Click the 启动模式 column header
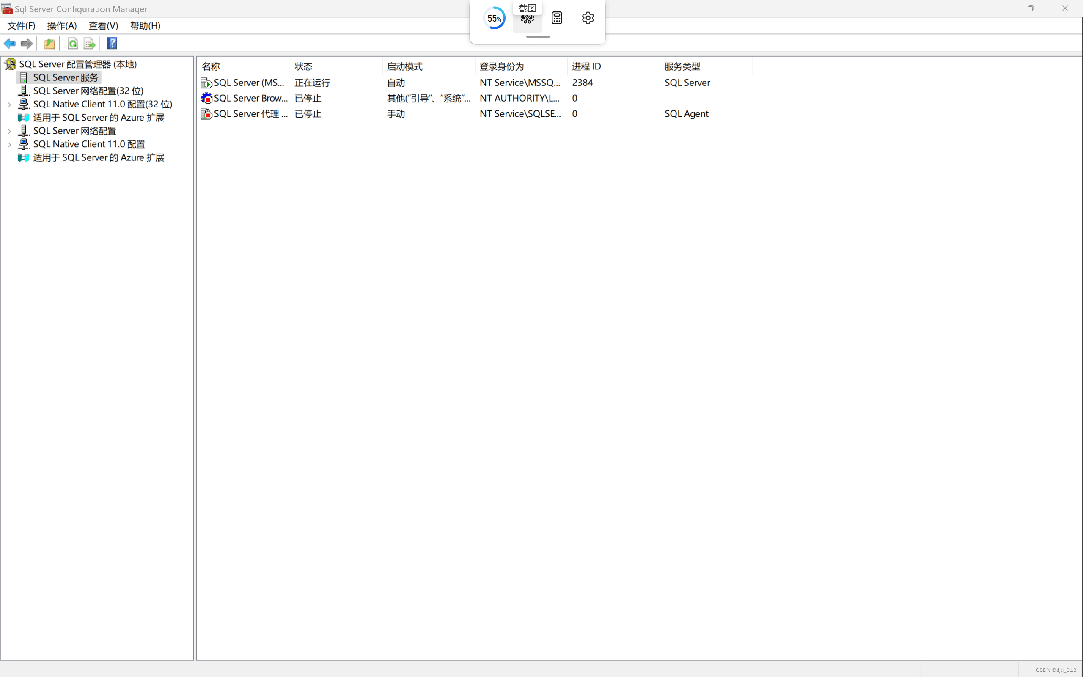This screenshot has height=677, width=1083. point(404,66)
